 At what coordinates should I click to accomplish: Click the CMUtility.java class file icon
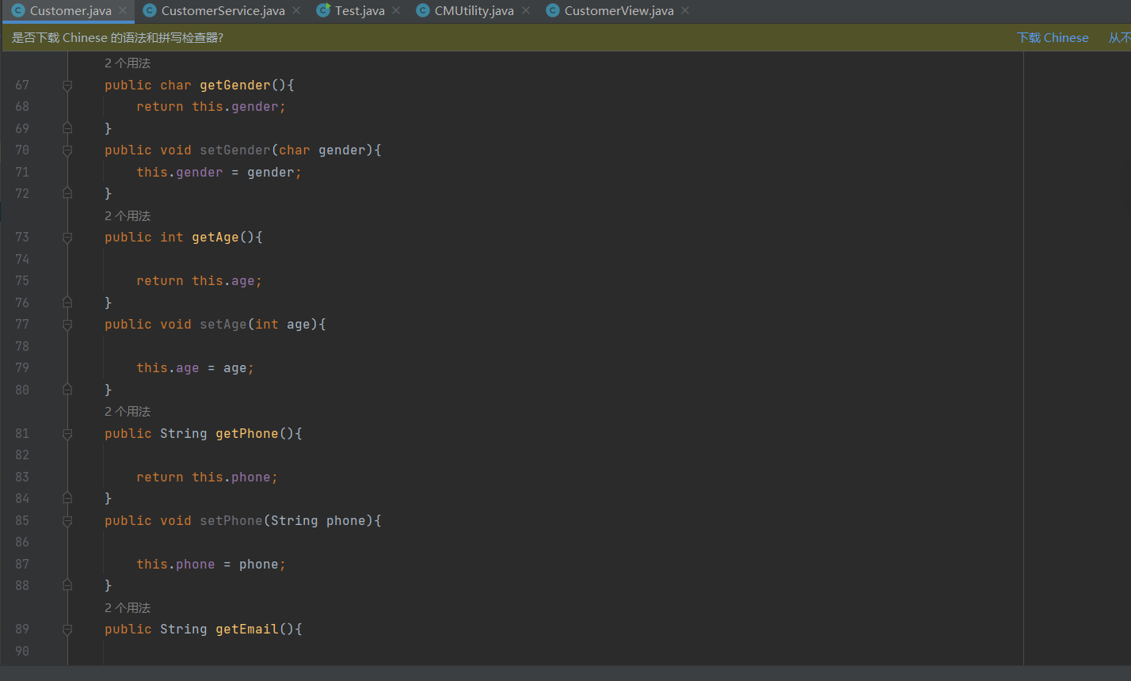pos(423,11)
